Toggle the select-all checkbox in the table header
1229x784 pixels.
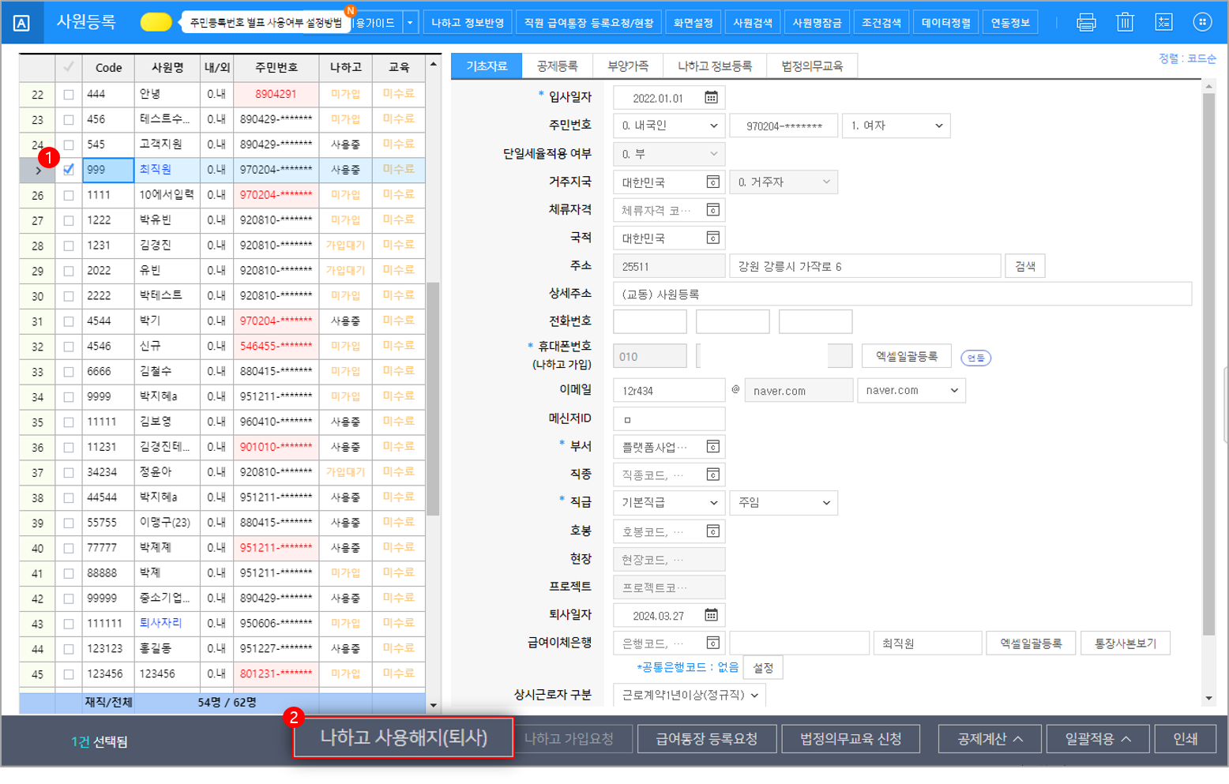tap(69, 67)
